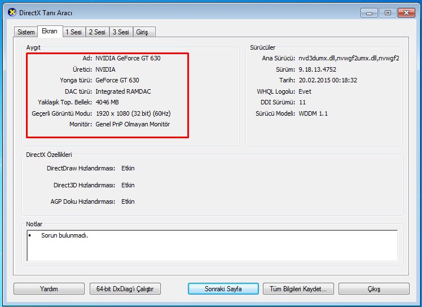The image size is (422, 307).
Task: Click the 4046 MB memory value
Action: (107, 102)
